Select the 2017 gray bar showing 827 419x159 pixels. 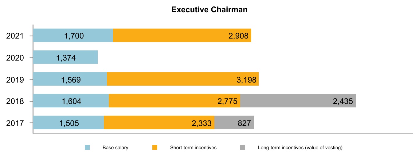click(x=234, y=122)
